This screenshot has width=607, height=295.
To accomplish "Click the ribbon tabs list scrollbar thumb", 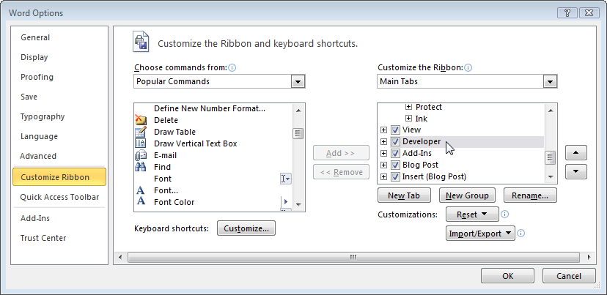I will point(551,157).
